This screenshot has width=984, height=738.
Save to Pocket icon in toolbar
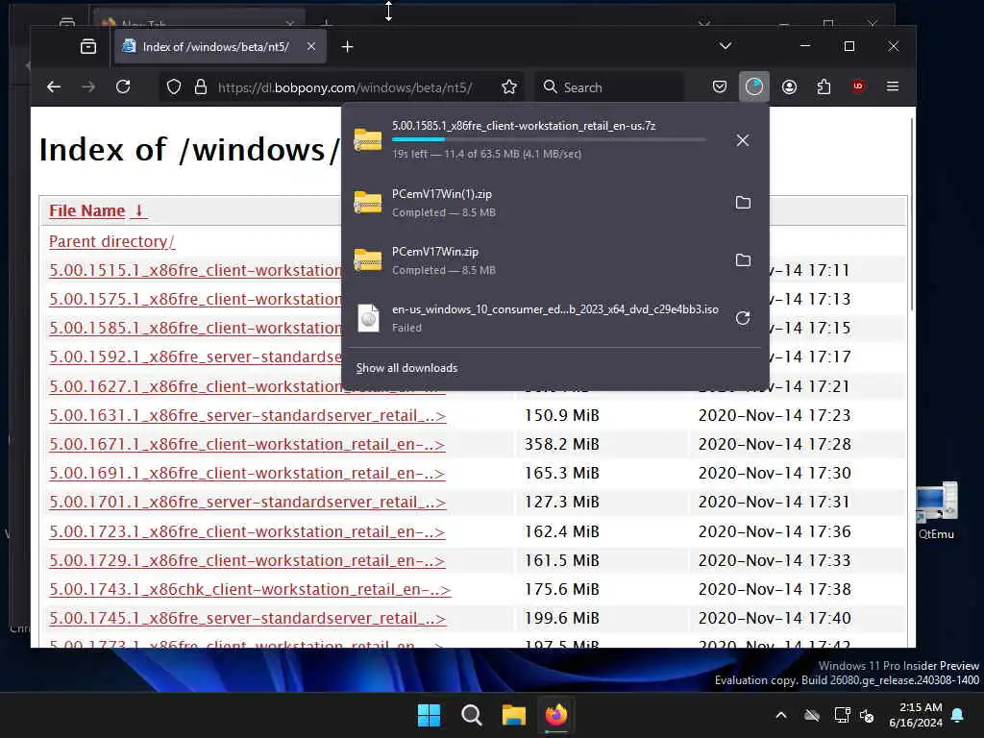pyautogui.click(x=720, y=86)
